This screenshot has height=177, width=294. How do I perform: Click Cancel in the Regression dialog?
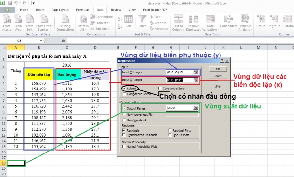tap(218, 76)
